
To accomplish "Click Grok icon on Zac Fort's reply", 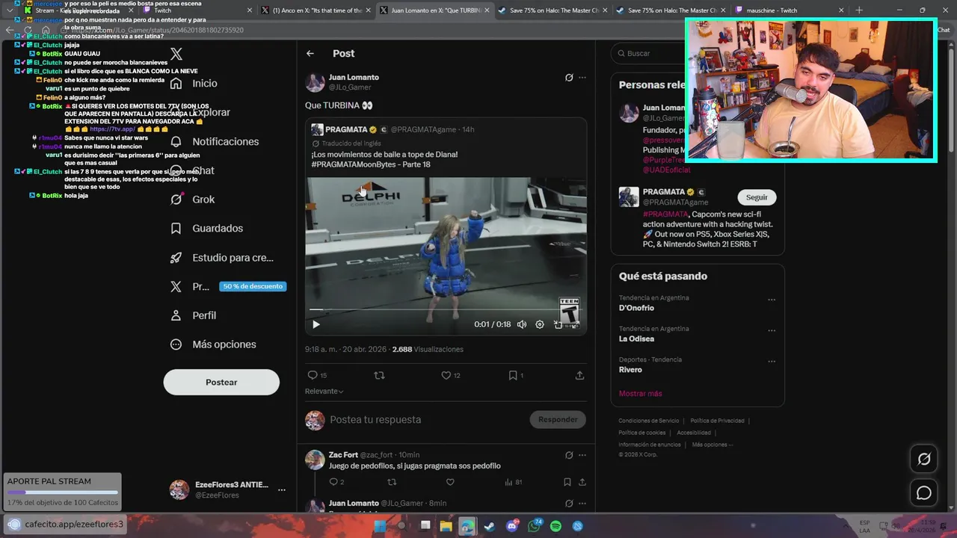I will coord(569,455).
